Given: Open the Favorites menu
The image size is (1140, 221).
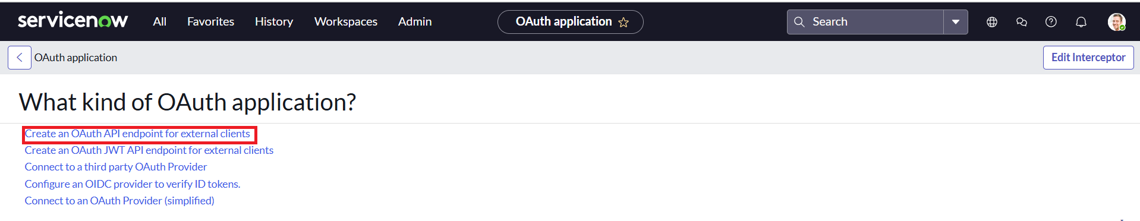Looking at the screenshot, I should tap(210, 21).
